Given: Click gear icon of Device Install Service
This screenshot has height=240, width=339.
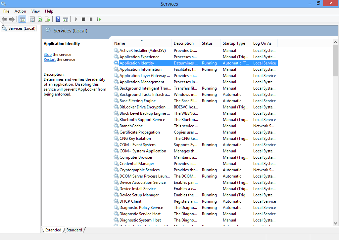Looking at the screenshot, I should (x=116, y=188).
